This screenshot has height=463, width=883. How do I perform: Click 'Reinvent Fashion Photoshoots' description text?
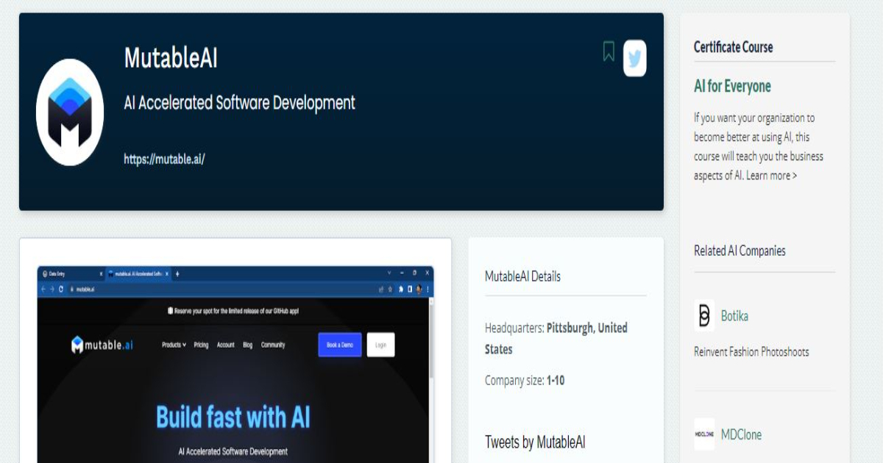pos(751,352)
